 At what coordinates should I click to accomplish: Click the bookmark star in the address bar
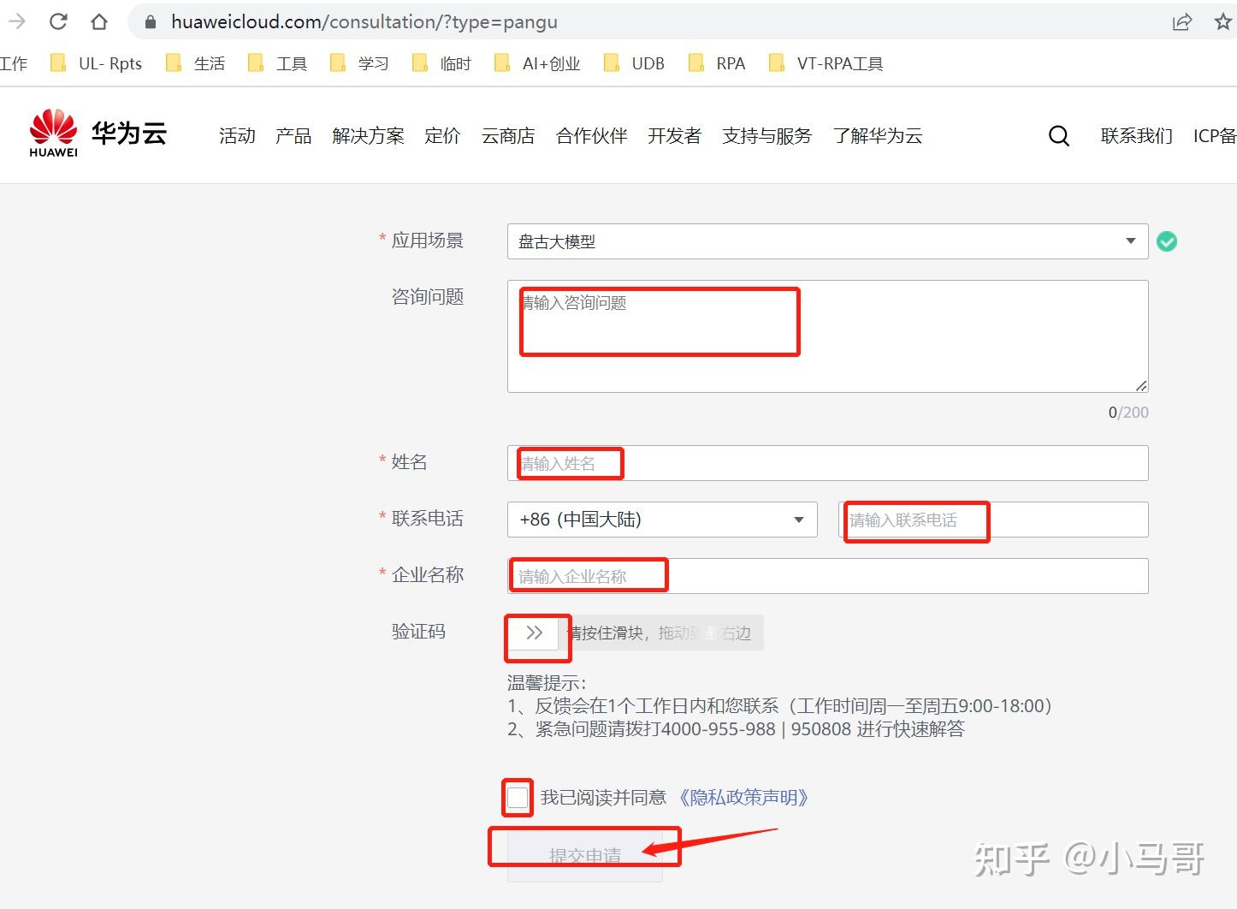(x=1223, y=21)
